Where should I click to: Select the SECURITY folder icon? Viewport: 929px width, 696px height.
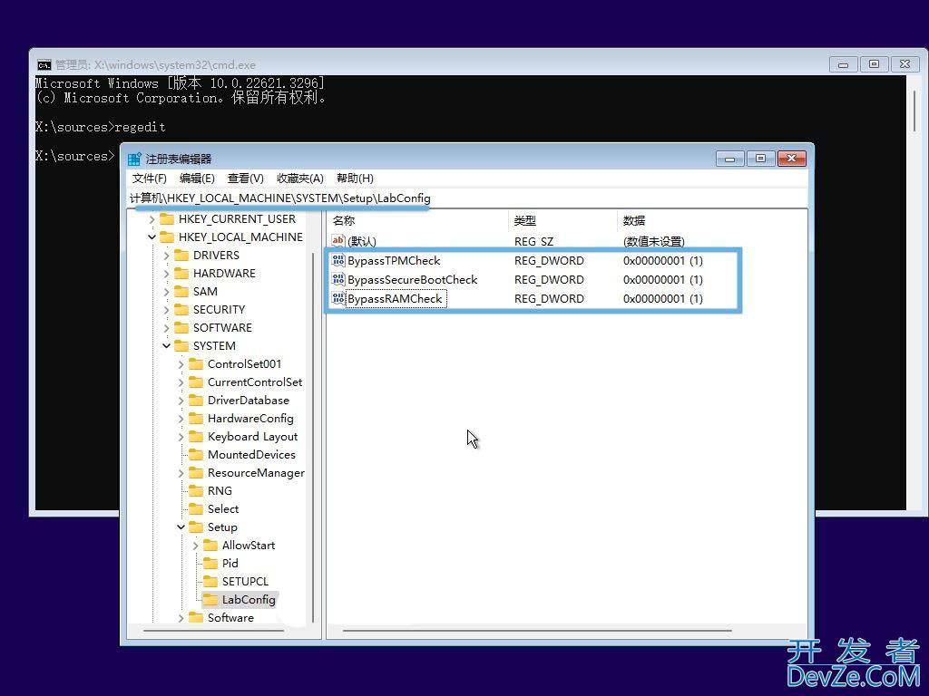[181, 310]
